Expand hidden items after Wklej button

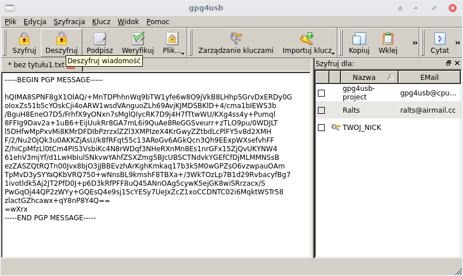pyautogui.click(x=415, y=43)
